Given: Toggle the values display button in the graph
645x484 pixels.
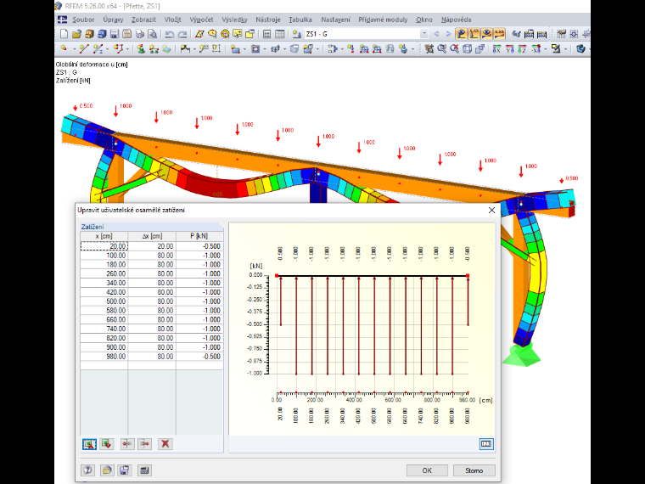Looking at the screenshot, I should click(486, 443).
